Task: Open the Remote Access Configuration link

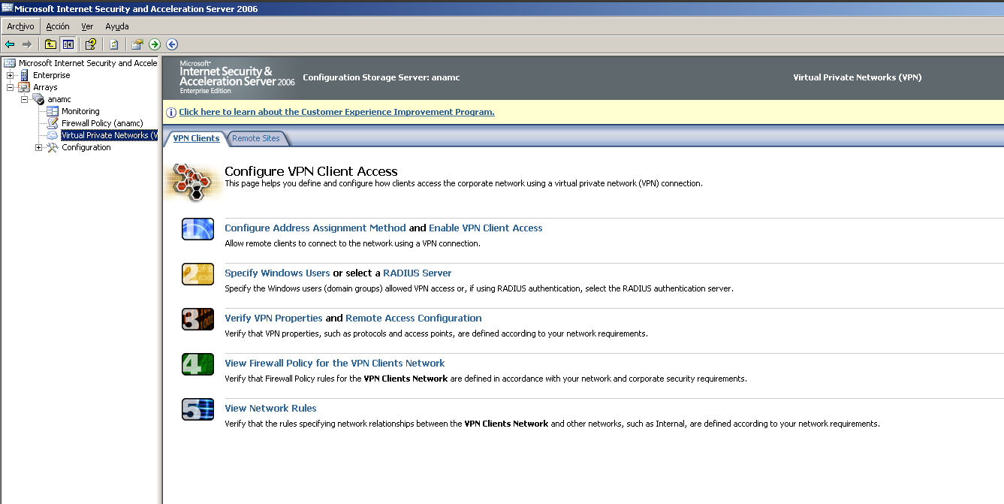Action: coord(414,318)
